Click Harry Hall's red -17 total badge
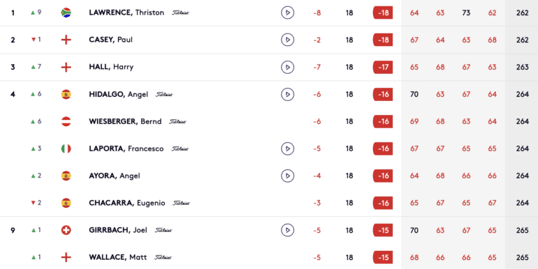 coord(383,67)
